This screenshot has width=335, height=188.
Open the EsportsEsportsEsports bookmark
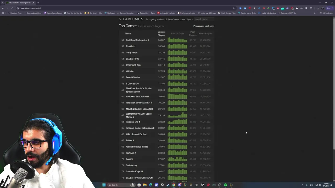[53, 13]
